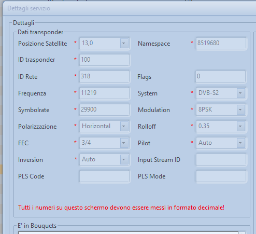This screenshot has height=234, width=256.
Task: Expand the Pilot Auto dropdown
Action: pyautogui.click(x=221, y=143)
